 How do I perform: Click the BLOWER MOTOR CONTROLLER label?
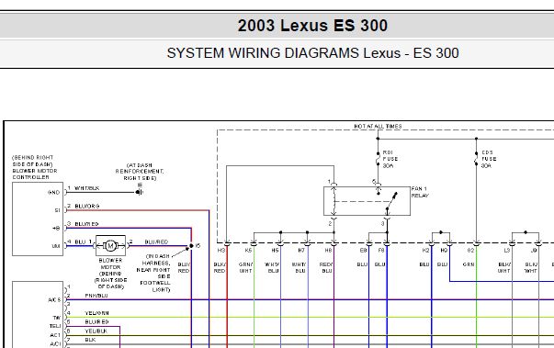coord(35,174)
